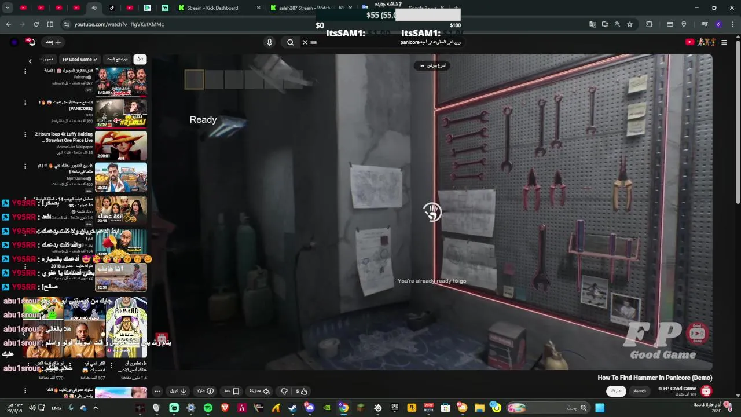The image size is (741, 417).
Task: Open Brave browser from the taskbar
Action: pos(225,408)
